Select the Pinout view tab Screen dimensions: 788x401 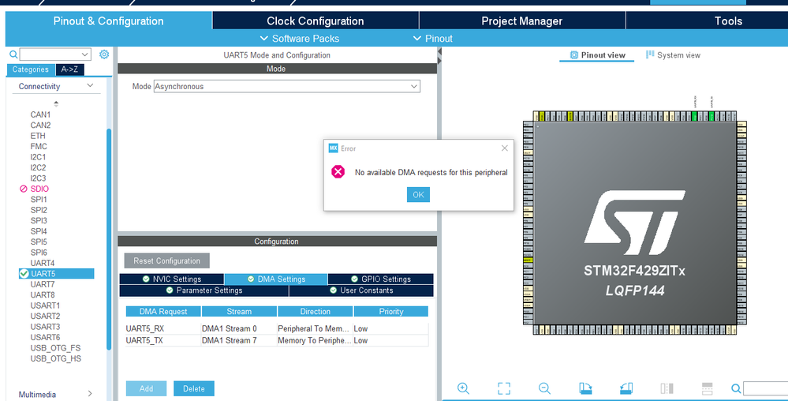597,54
